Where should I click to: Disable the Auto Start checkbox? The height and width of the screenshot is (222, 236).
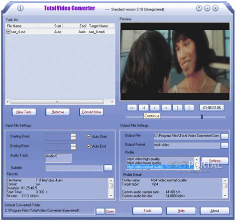(x=89, y=137)
